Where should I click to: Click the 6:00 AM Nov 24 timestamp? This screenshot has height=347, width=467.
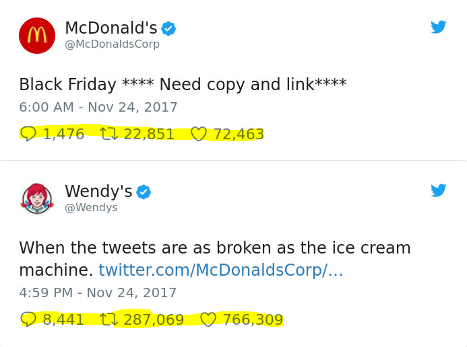pyautogui.click(x=98, y=108)
